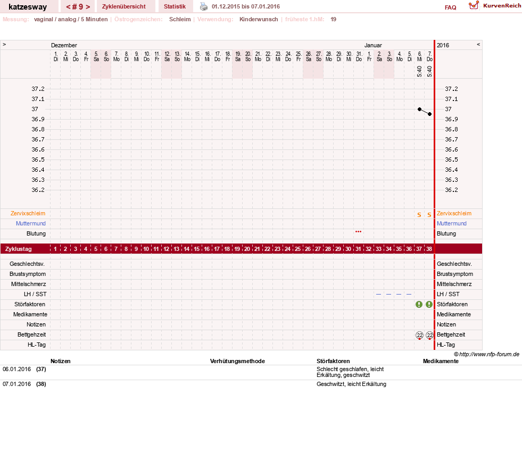Click the Januar month label
Viewport: 522px width, 453px height.
(373, 45)
